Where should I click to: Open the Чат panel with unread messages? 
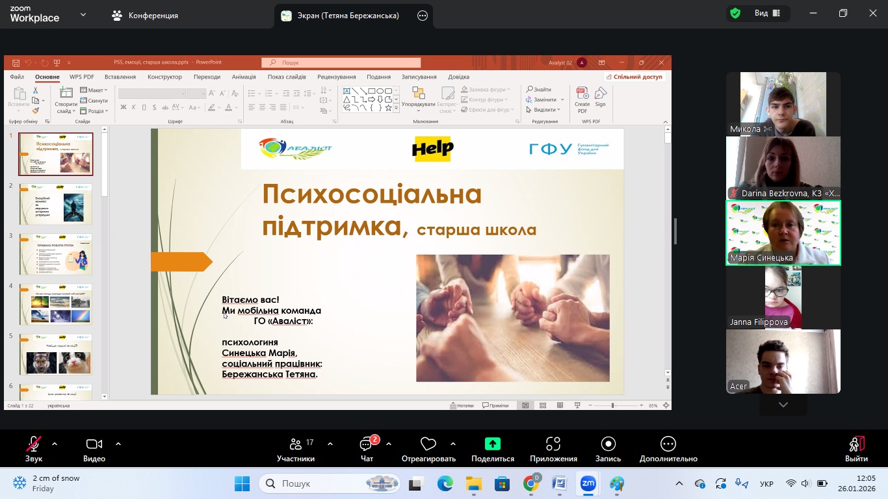367,444
